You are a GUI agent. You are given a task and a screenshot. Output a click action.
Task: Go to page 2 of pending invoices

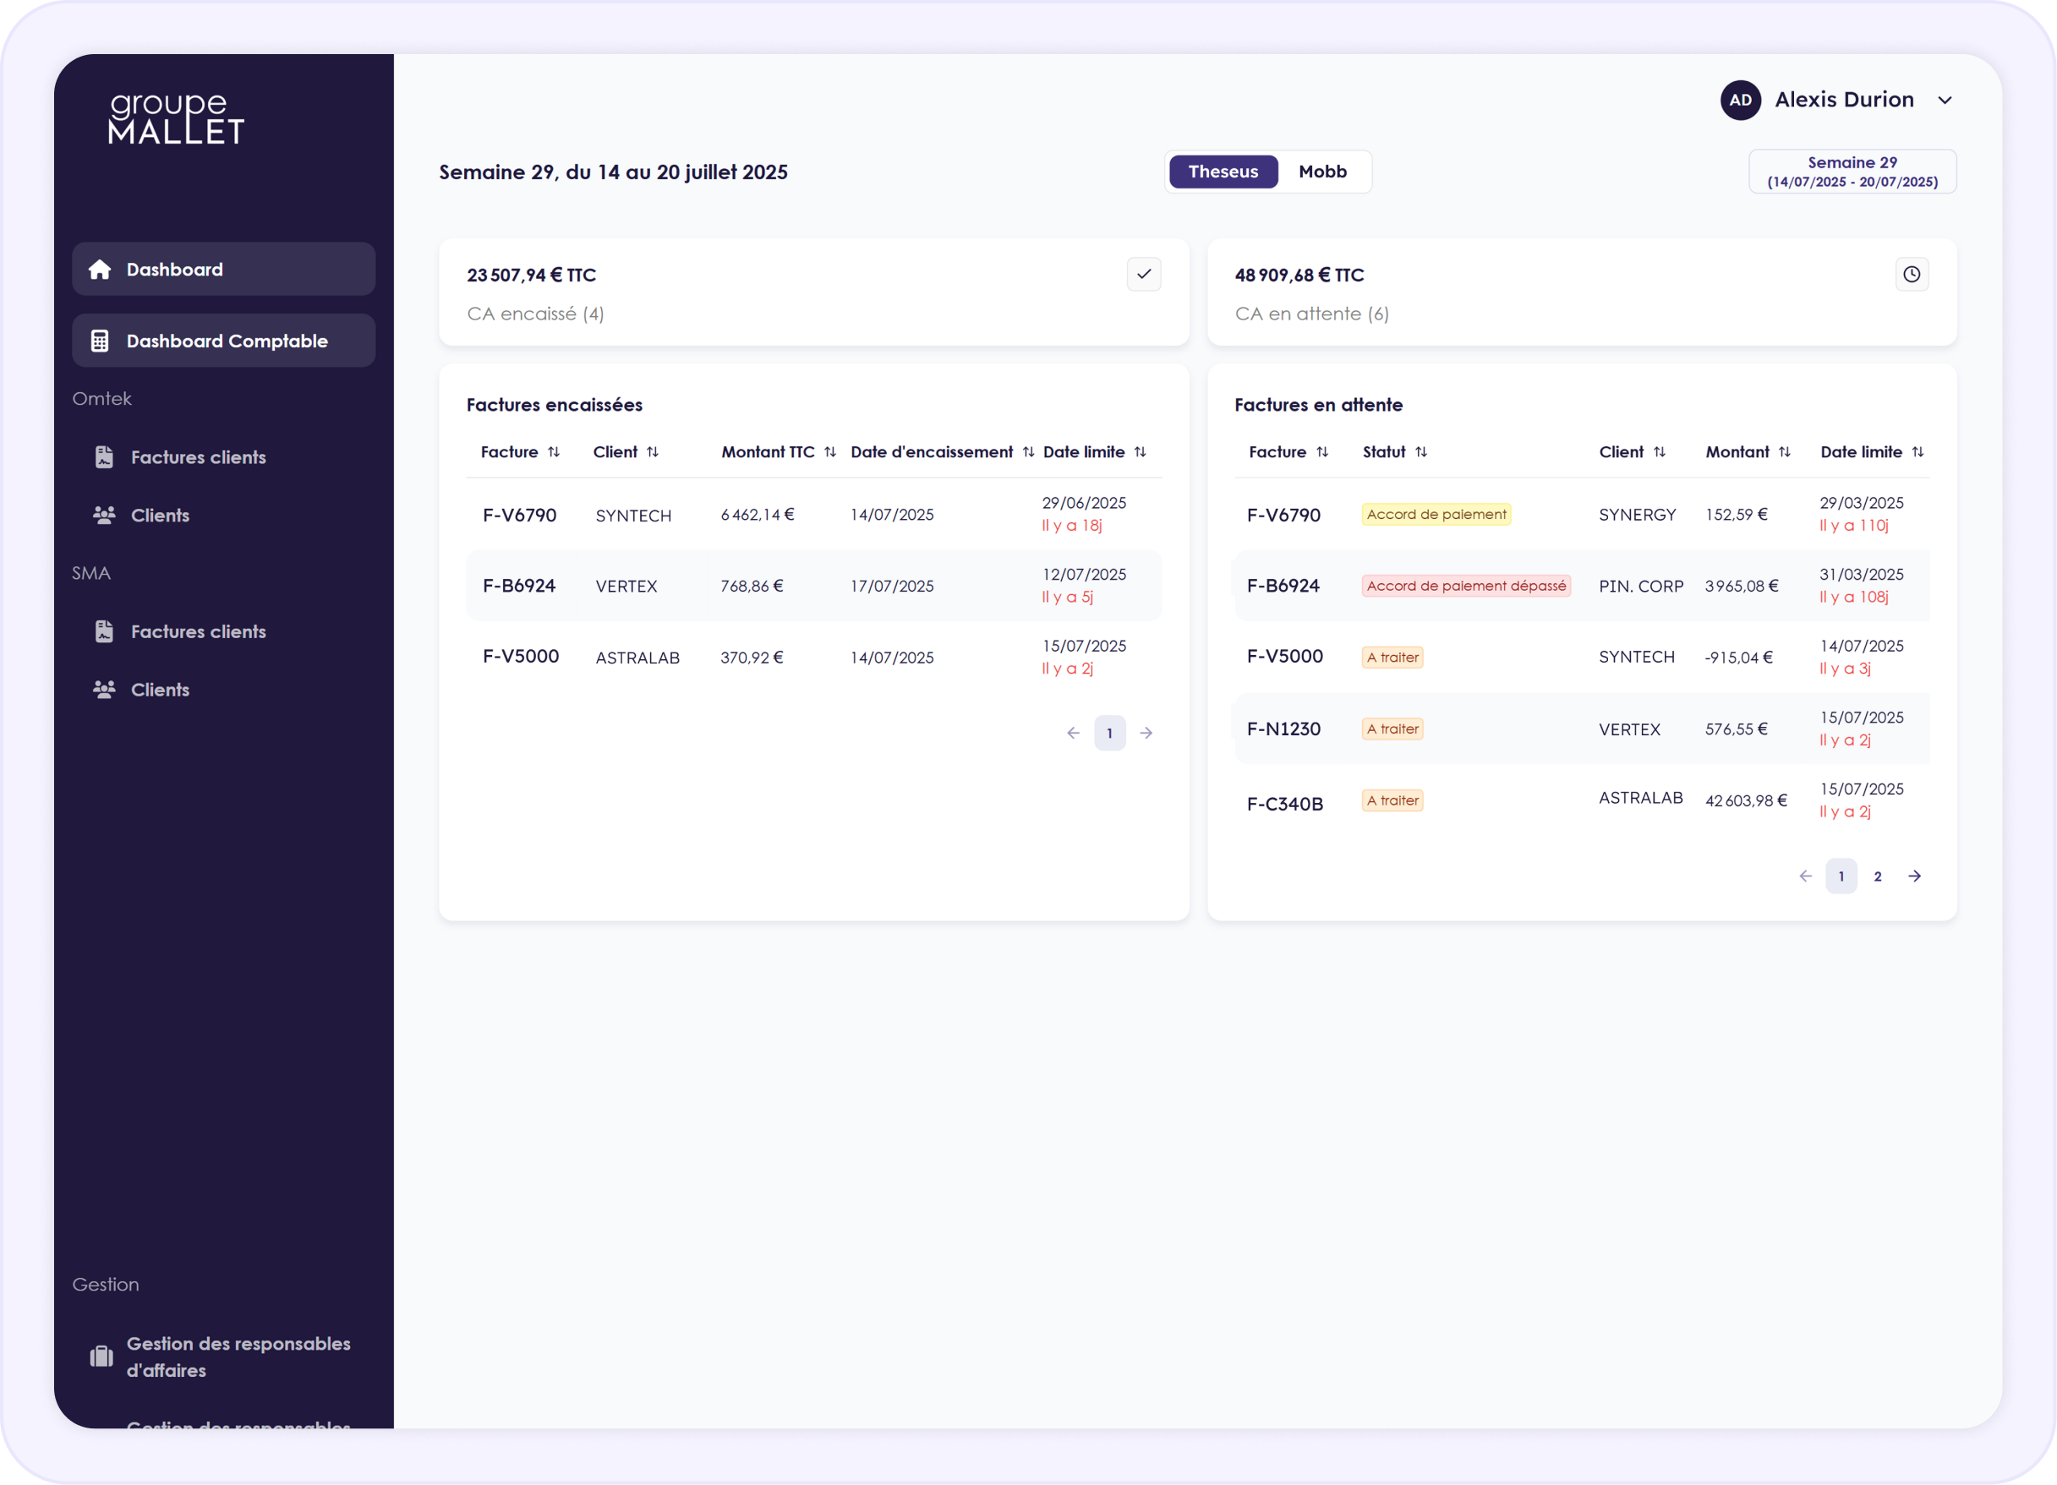click(x=1878, y=876)
